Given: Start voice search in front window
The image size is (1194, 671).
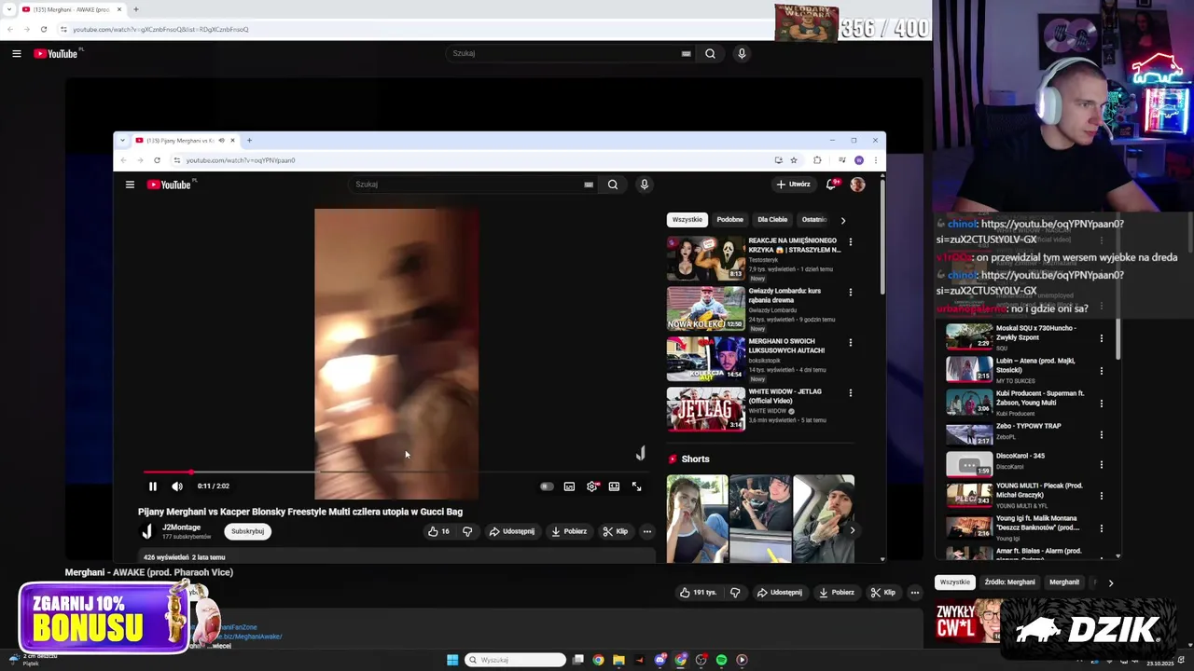Looking at the screenshot, I should 644,185.
